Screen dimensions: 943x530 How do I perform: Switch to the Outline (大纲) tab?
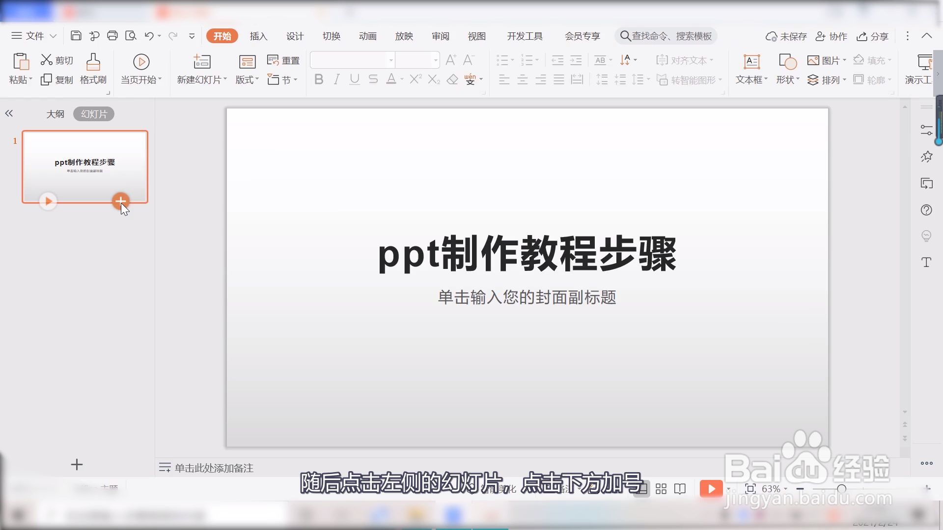[x=55, y=114]
